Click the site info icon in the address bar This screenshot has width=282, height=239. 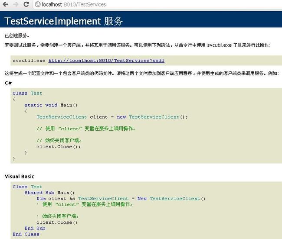(x=38, y=4)
